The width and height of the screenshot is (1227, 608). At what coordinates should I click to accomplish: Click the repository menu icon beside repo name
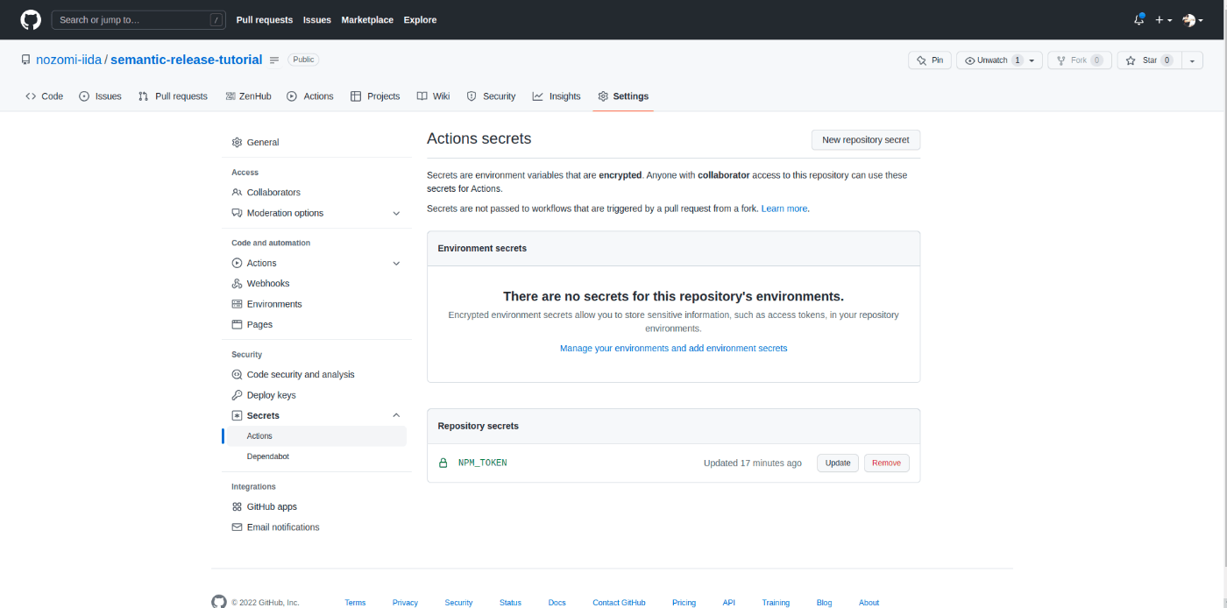tap(274, 60)
